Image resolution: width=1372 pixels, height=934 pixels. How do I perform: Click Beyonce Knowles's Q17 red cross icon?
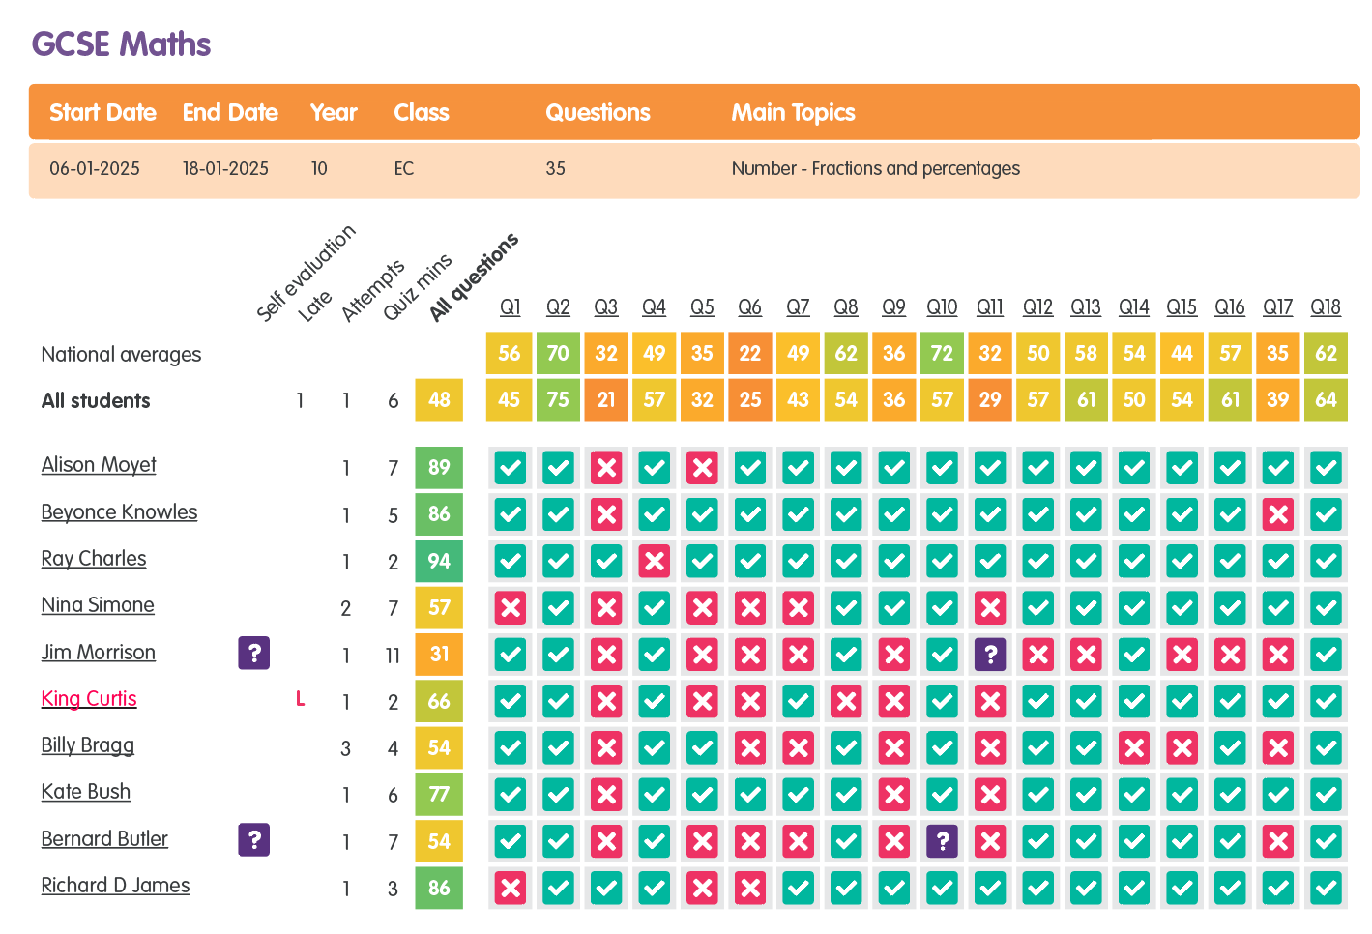[1277, 514]
